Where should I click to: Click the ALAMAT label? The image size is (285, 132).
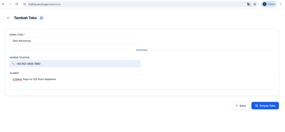tap(14, 73)
